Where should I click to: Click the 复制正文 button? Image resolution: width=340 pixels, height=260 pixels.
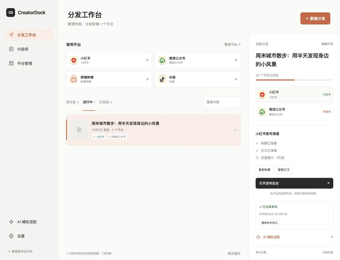(284, 170)
